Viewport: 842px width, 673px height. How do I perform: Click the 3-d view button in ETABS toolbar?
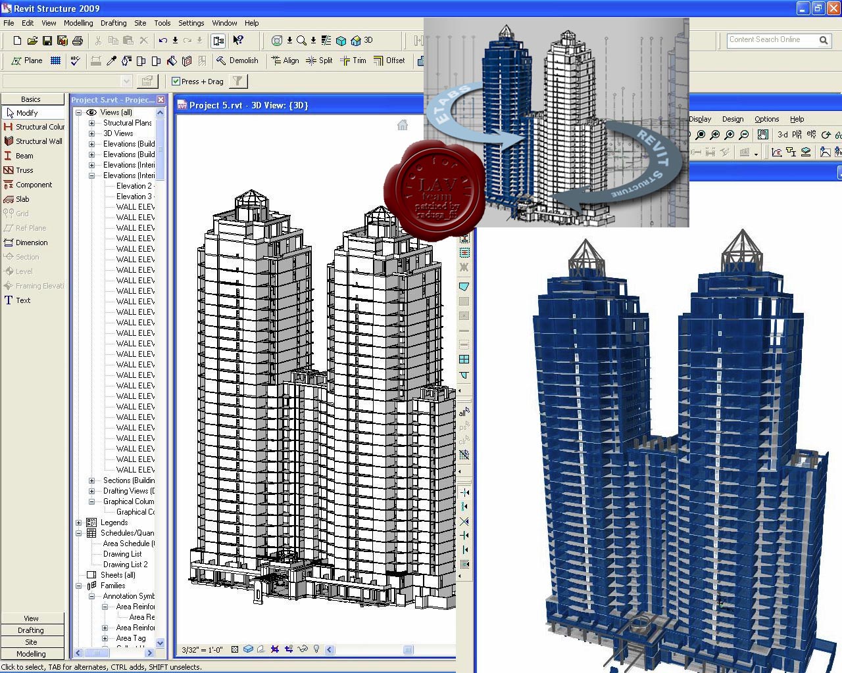tap(783, 135)
